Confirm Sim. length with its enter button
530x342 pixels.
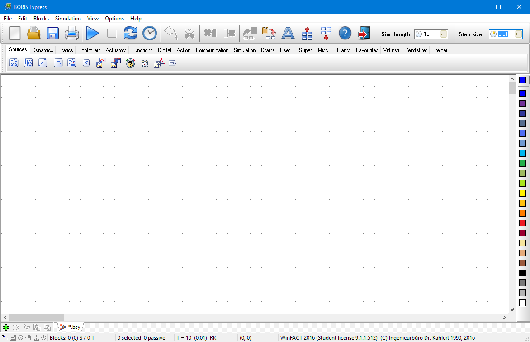[444, 34]
